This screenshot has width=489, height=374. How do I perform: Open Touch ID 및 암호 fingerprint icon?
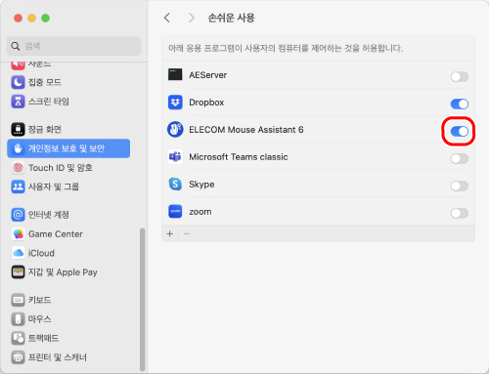pyautogui.click(x=18, y=168)
